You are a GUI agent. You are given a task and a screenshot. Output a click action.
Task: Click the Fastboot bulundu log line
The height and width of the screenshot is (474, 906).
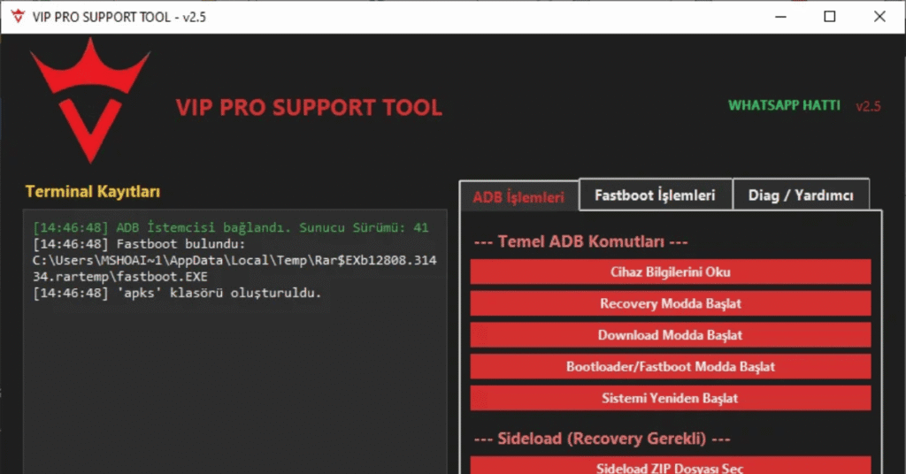coord(139,244)
